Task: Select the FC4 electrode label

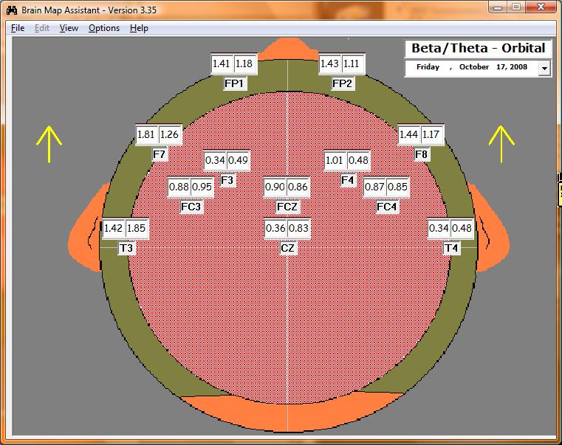Action: 387,207
